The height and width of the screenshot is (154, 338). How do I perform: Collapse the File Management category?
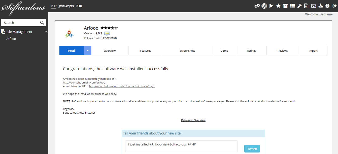[46, 32]
